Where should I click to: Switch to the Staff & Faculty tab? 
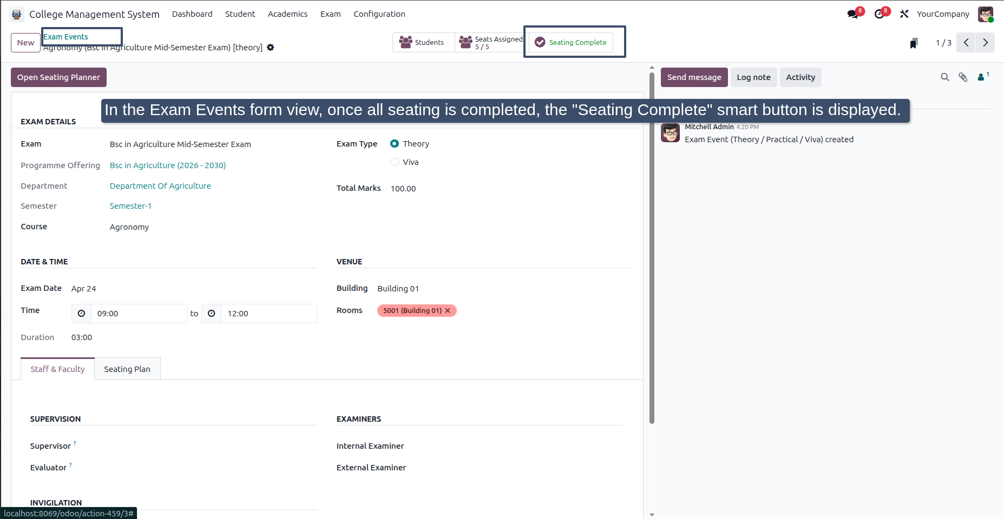pyautogui.click(x=57, y=369)
